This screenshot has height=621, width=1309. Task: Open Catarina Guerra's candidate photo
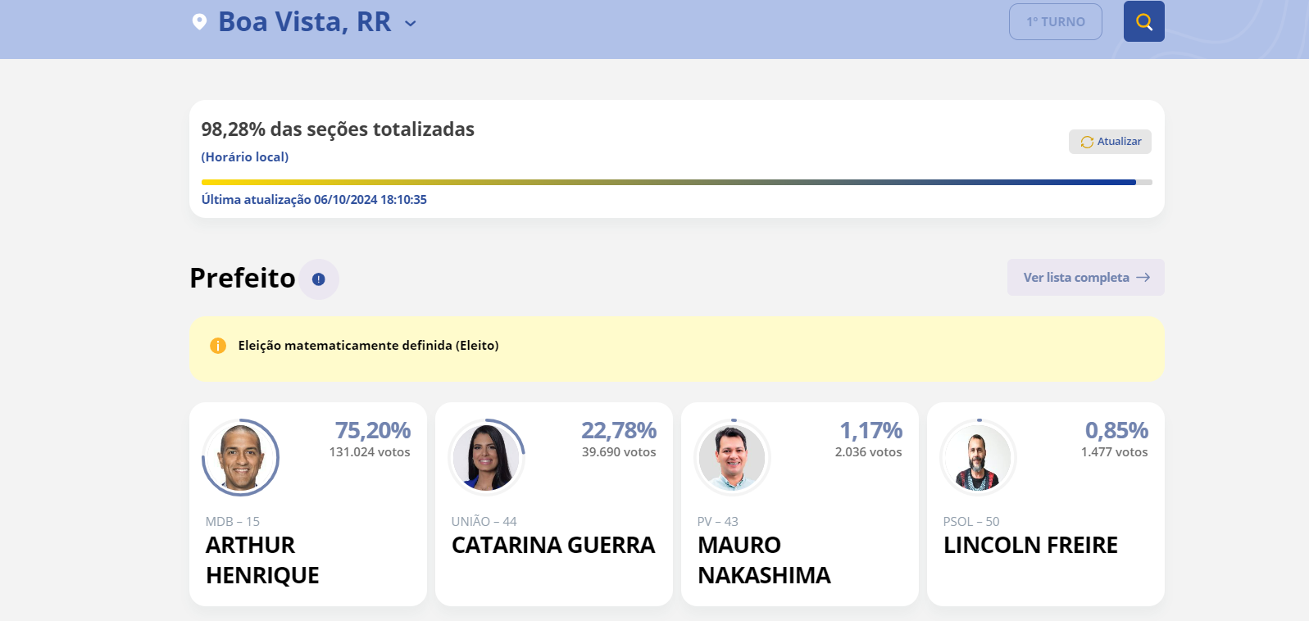click(487, 457)
